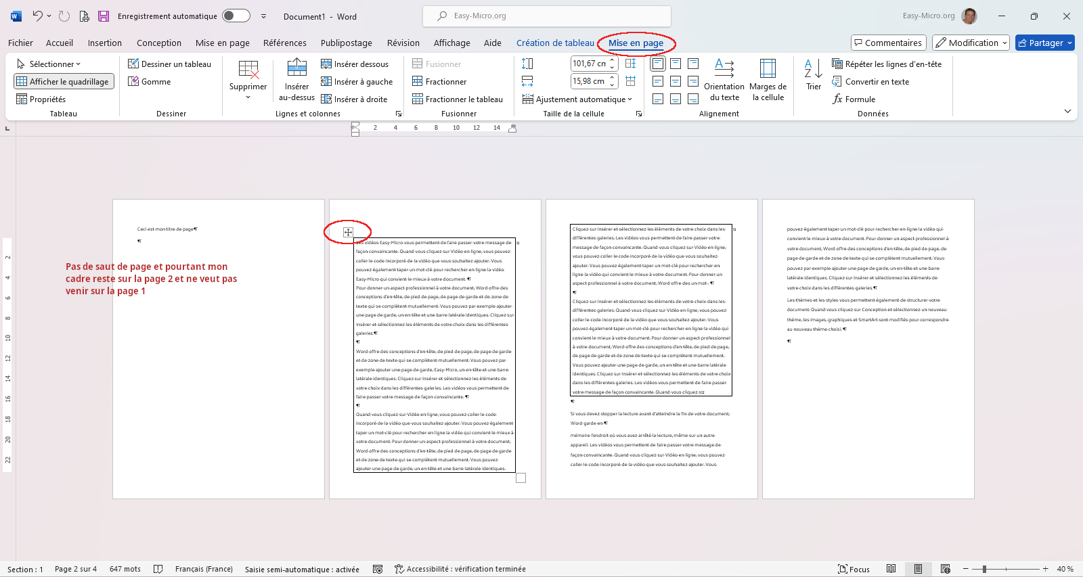The image size is (1083, 577).
Task: Click the cell width value field
Action: [590, 81]
